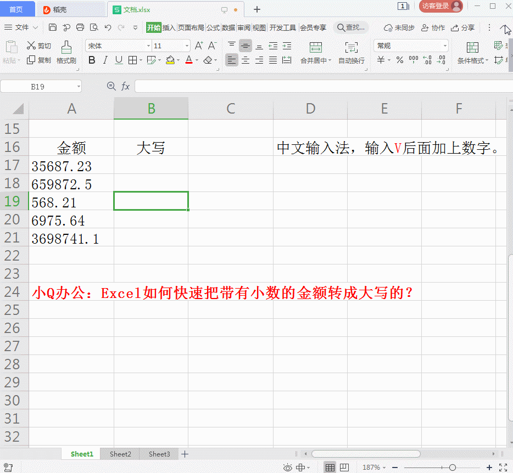The width and height of the screenshot is (513, 473).
Task: Open the quick access toolbar customize arrow
Action: [x=135, y=28]
